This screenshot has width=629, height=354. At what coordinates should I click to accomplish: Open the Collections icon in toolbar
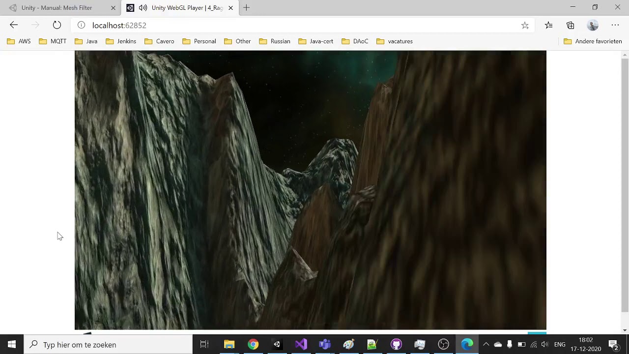[x=570, y=25]
